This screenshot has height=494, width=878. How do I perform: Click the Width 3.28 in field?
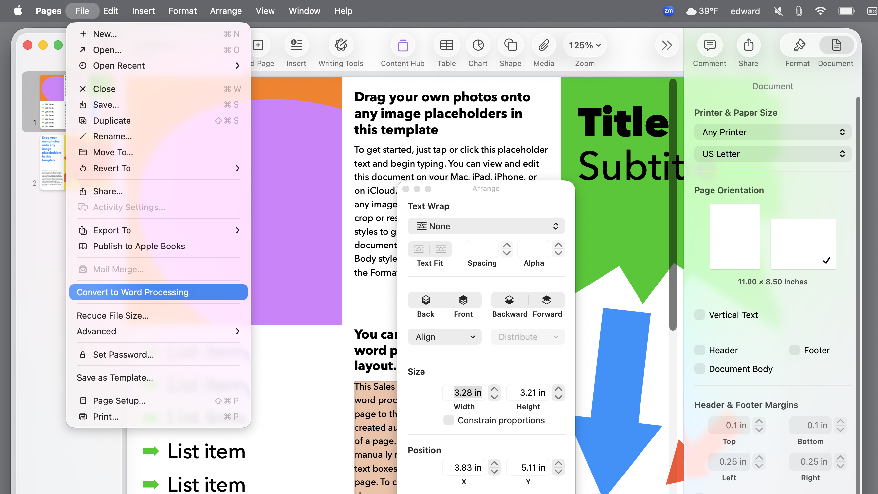tap(464, 393)
